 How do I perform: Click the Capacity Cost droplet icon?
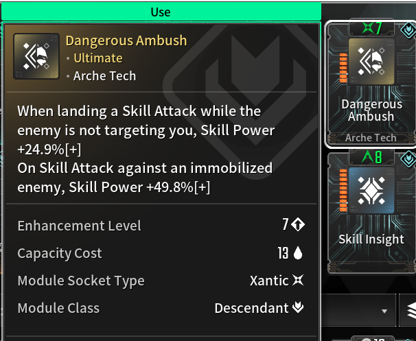(298, 252)
